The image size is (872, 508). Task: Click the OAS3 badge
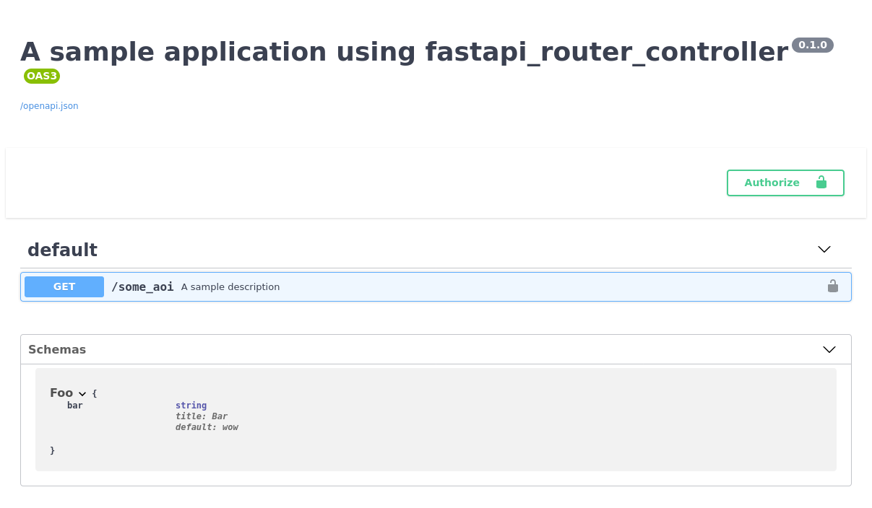point(41,76)
